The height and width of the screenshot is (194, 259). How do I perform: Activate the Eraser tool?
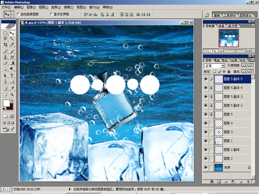tap(5, 63)
